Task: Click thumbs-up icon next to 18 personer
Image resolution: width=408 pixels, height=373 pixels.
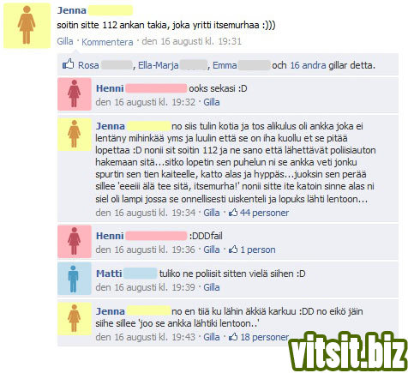Action: pos(233,337)
